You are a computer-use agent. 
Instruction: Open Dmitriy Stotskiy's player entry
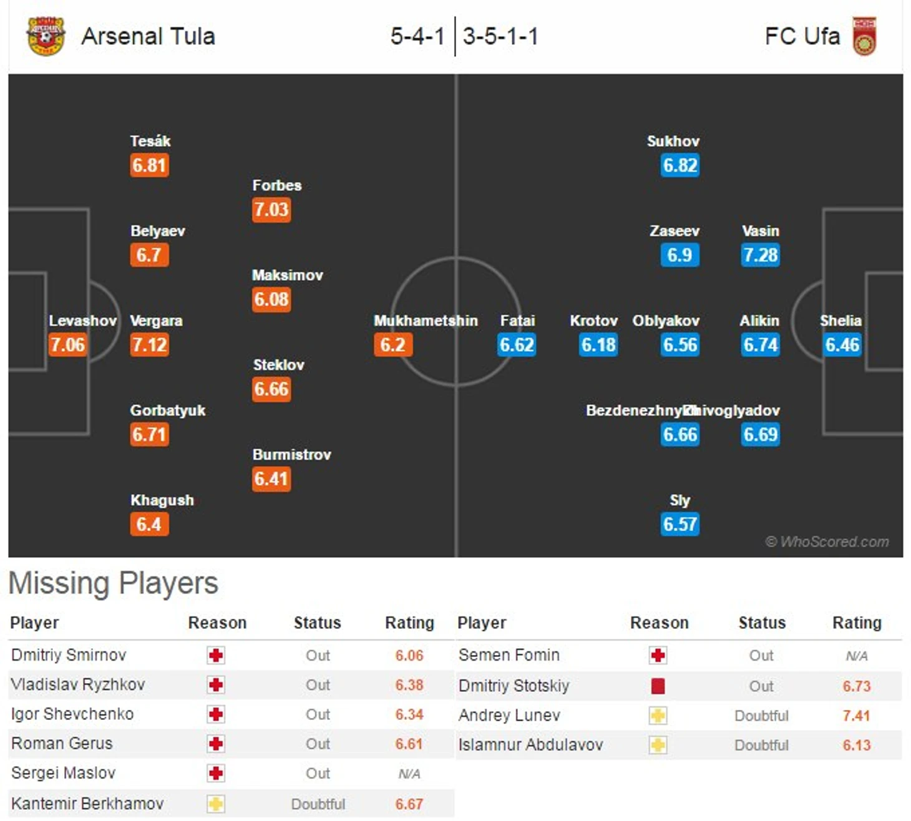pos(514,686)
